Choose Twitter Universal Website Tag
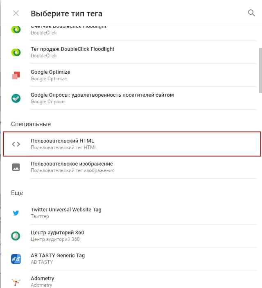Screen dimensions: 262x288 [x=66, y=210]
